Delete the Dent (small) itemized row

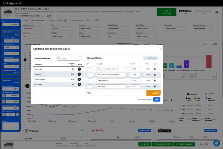click(155, 86)
